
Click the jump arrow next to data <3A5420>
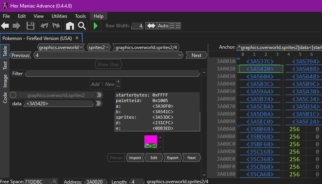[x=99, y=104]
